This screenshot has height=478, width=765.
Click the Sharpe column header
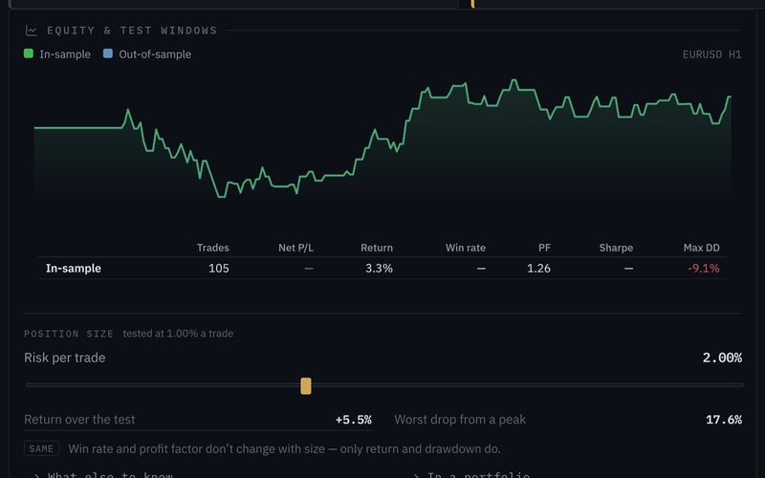616,248
